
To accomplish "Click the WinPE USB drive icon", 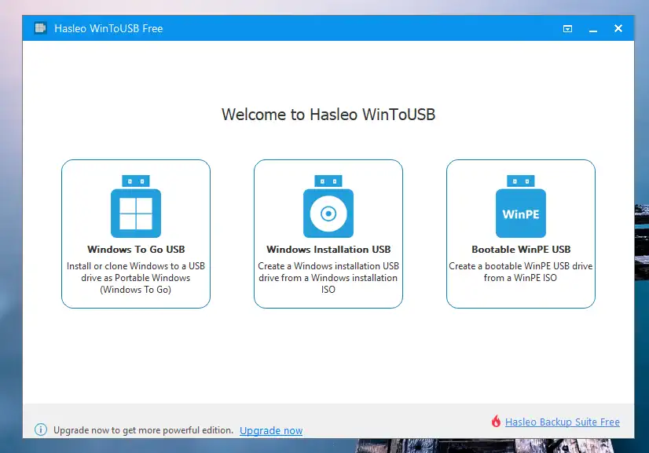I will coord(521,206).
